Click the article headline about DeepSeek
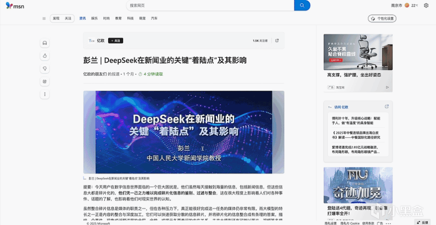This screenshot has height=225, width=436. point(165,60)
